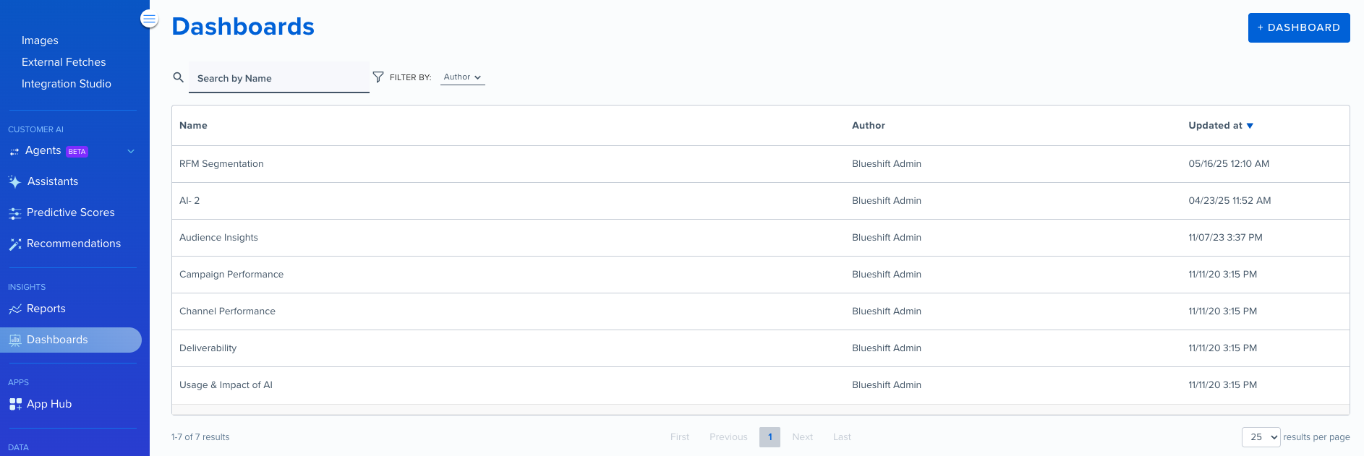This screenshot has height=456, width=1364.
Task: Open Integration Studio in the sidebar
Action: click(67, 84)
